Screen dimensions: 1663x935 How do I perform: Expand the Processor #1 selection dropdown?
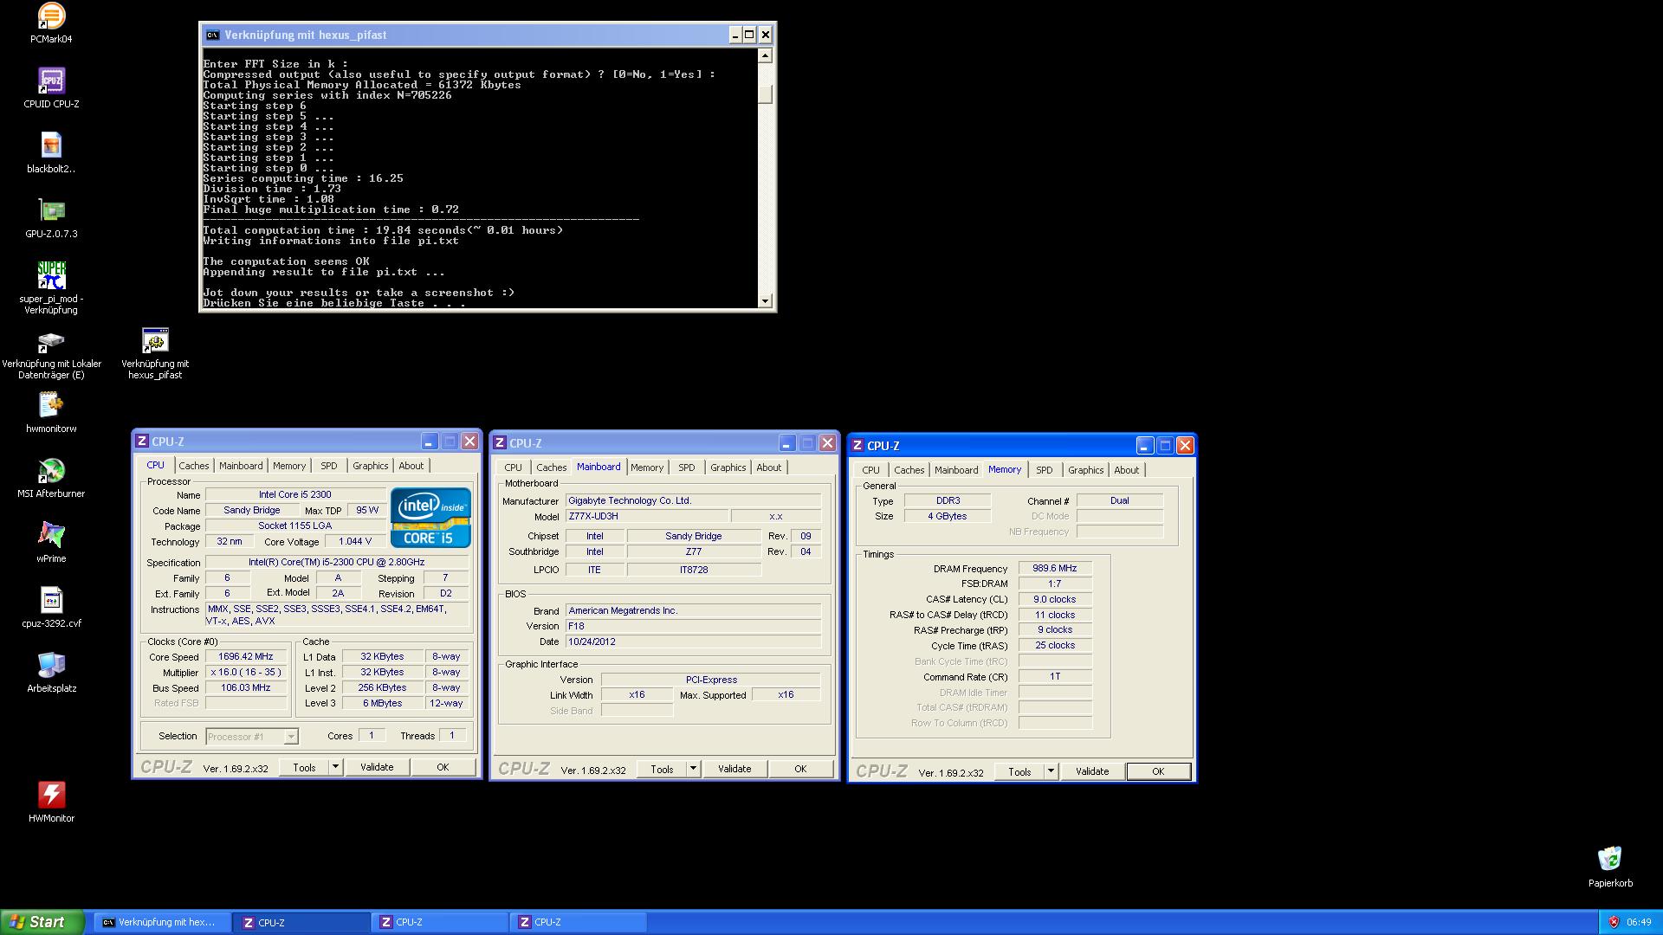click(x=291, y=737)
